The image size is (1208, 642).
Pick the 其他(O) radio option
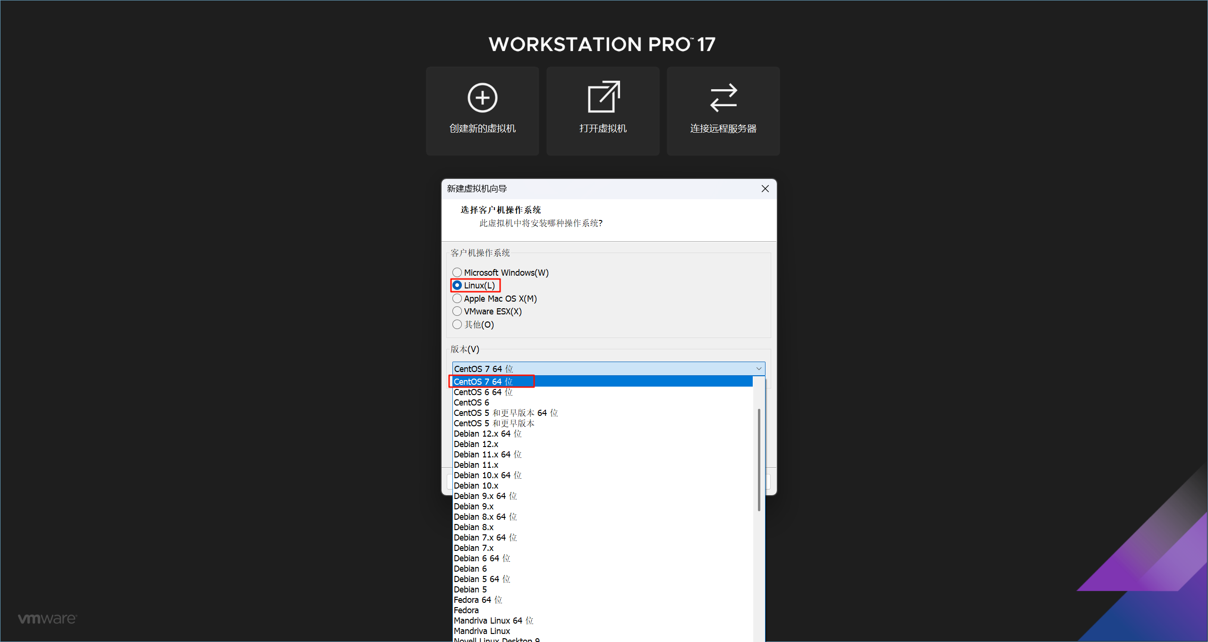click(x=457, y=325)
